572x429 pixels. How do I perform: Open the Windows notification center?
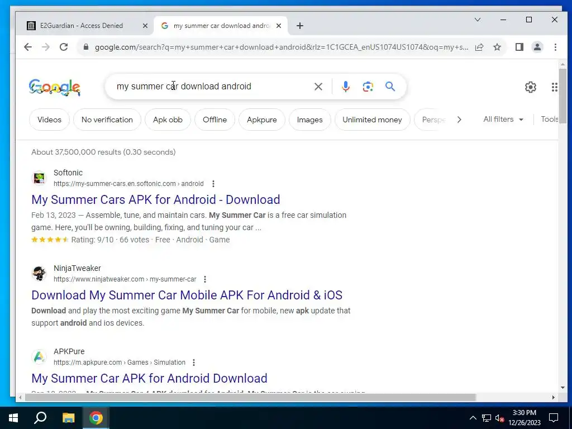pos(554,418)
